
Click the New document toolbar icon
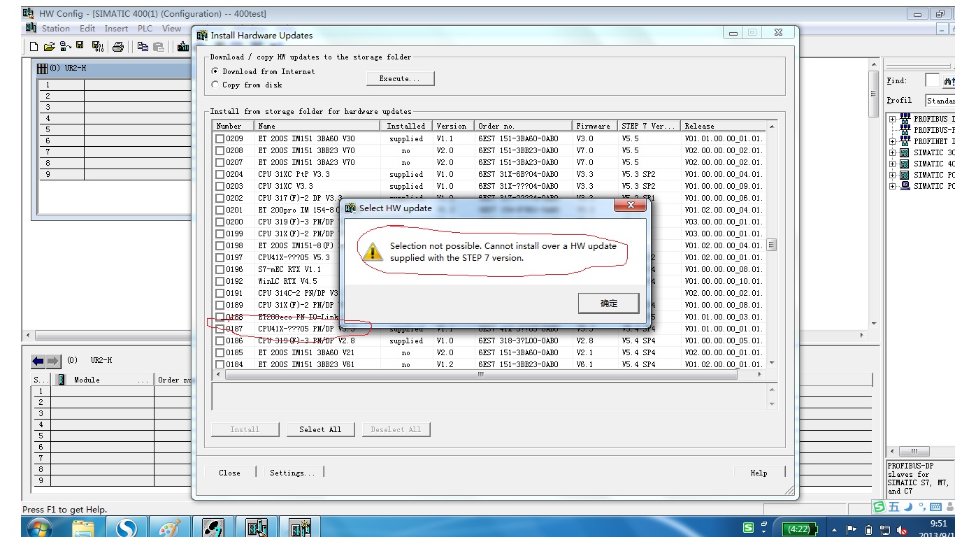click(34, 47)
